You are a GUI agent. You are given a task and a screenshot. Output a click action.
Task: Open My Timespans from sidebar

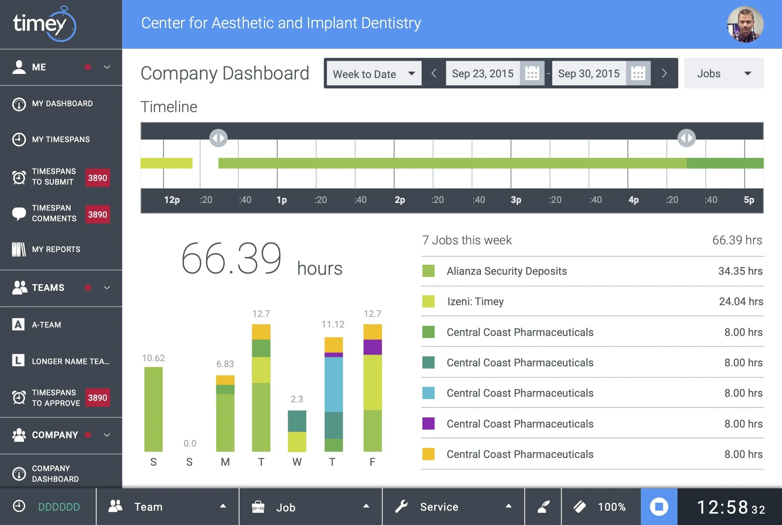(60, 140)
